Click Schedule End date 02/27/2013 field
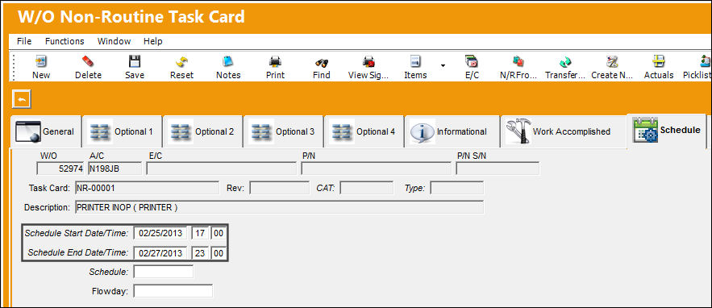This screenshot has width=712, height=308. 160,253
